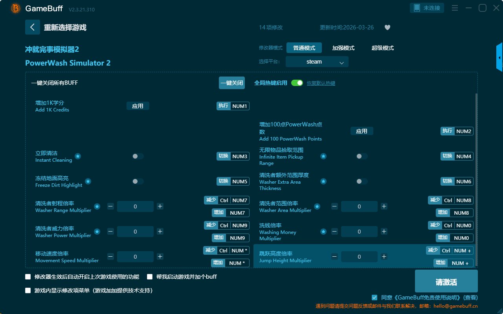Viewport: 503px width, 314px height.
Task: Toggle Instant Cleaning switch on
Action: click(x=138, y=156)
